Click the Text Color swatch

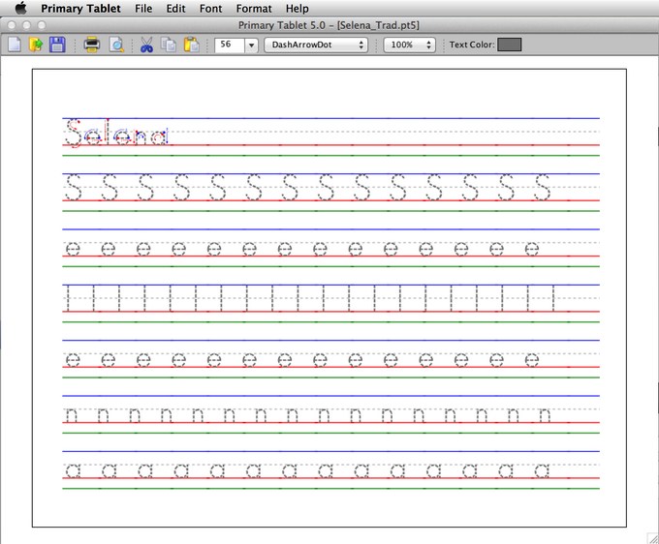[x=509, y=45]
